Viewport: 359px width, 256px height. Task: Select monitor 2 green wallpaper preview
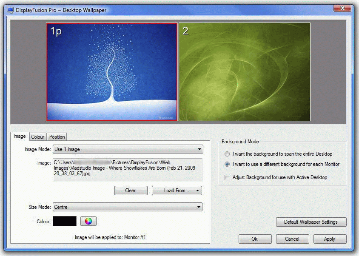(x=245, y=72)
